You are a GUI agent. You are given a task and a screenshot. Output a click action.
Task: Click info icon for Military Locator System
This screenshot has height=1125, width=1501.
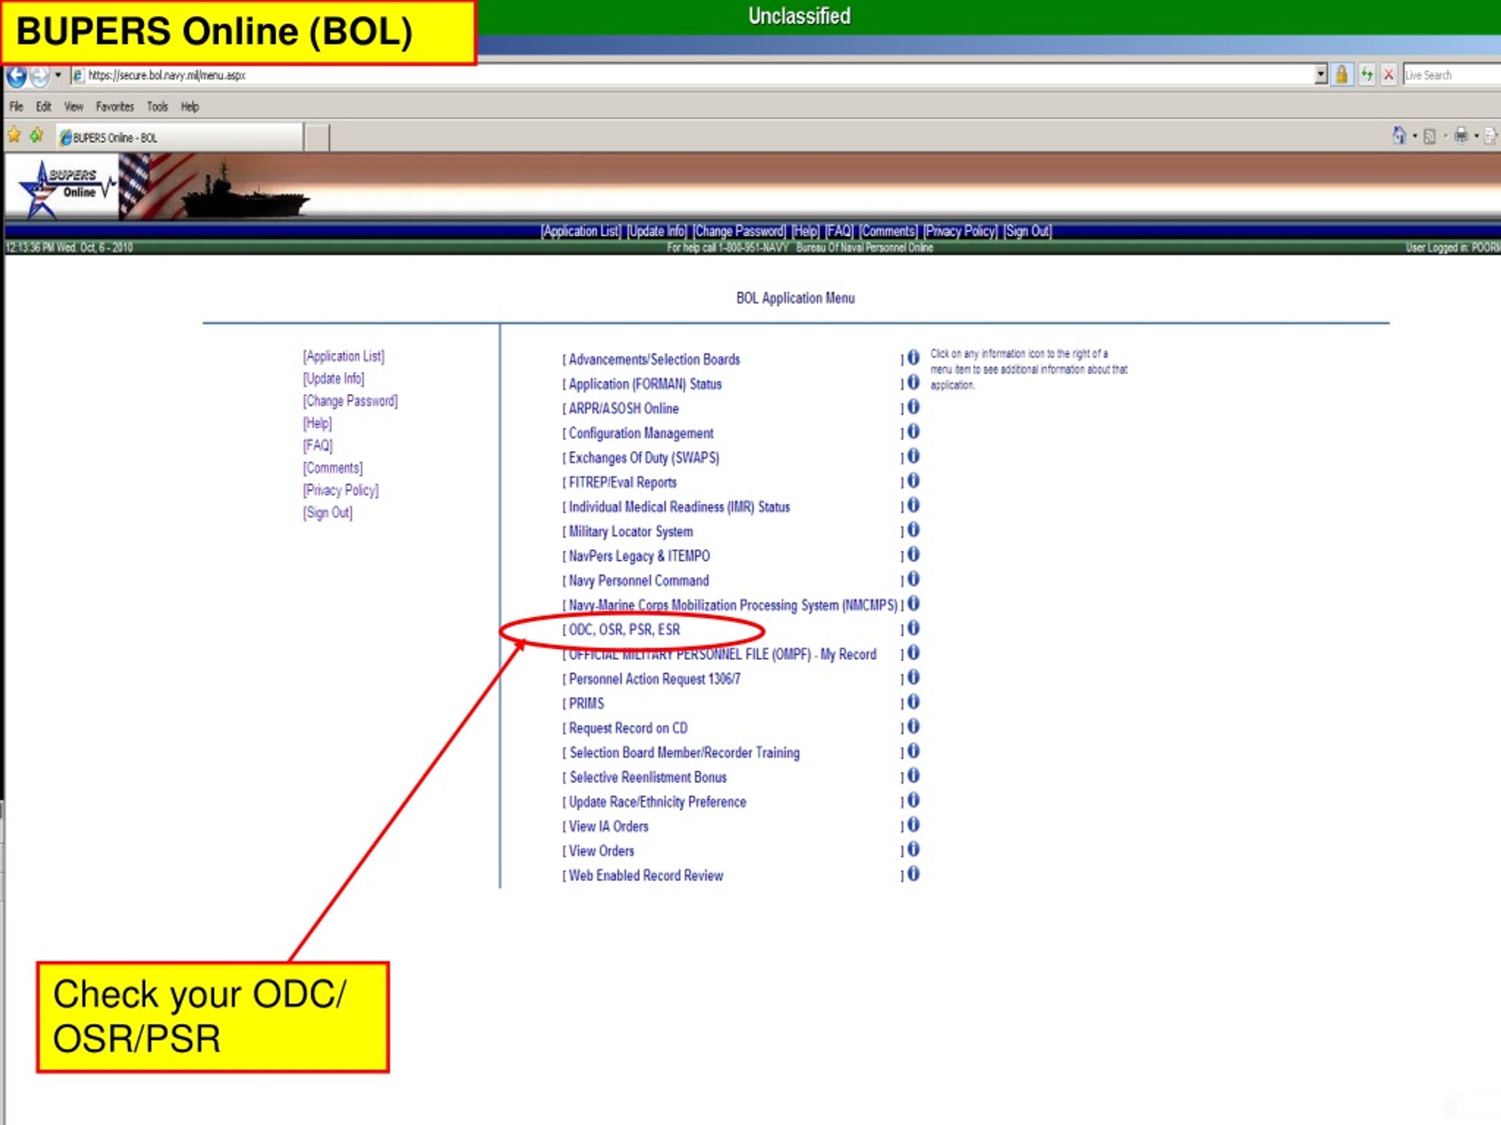[913, 529]
